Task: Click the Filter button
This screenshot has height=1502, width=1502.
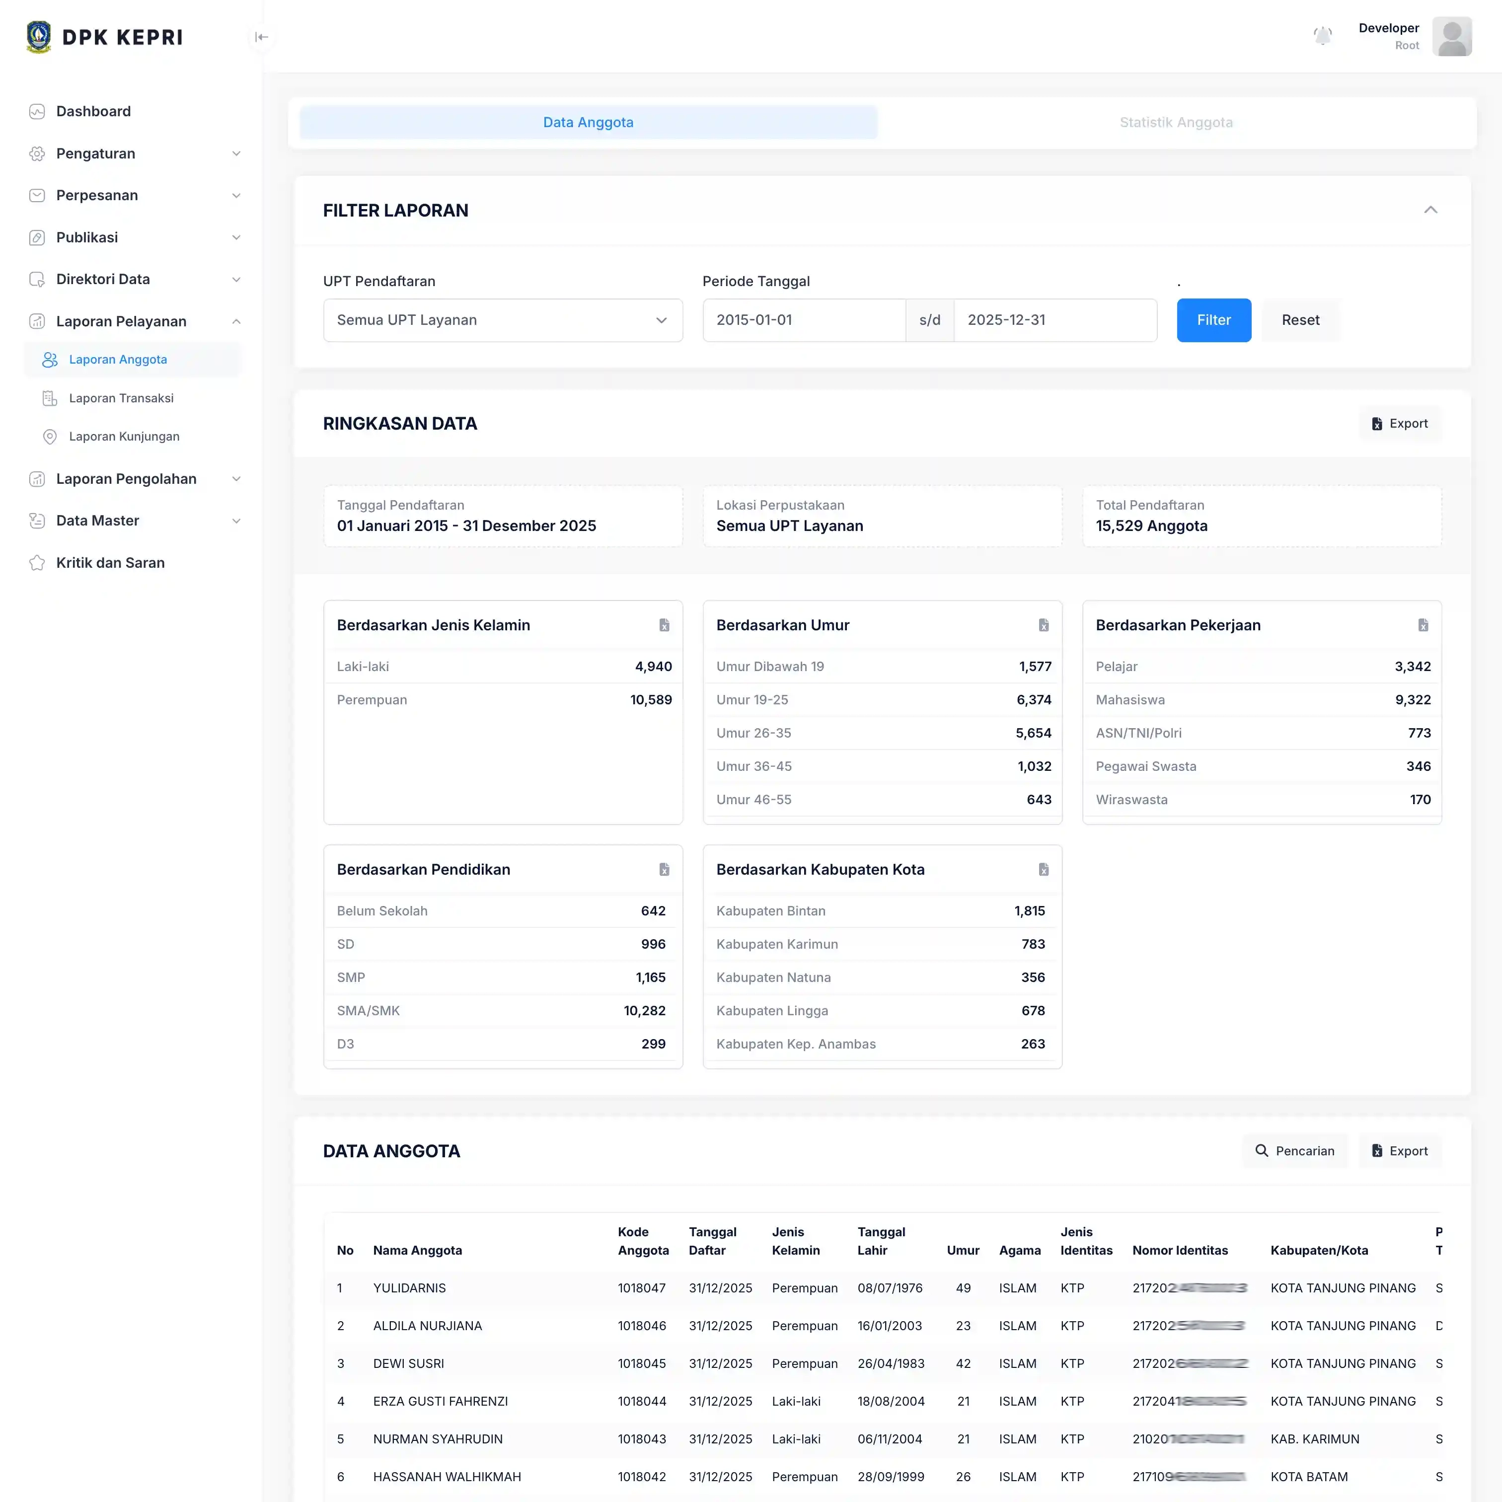Action: pos(1213,319)
